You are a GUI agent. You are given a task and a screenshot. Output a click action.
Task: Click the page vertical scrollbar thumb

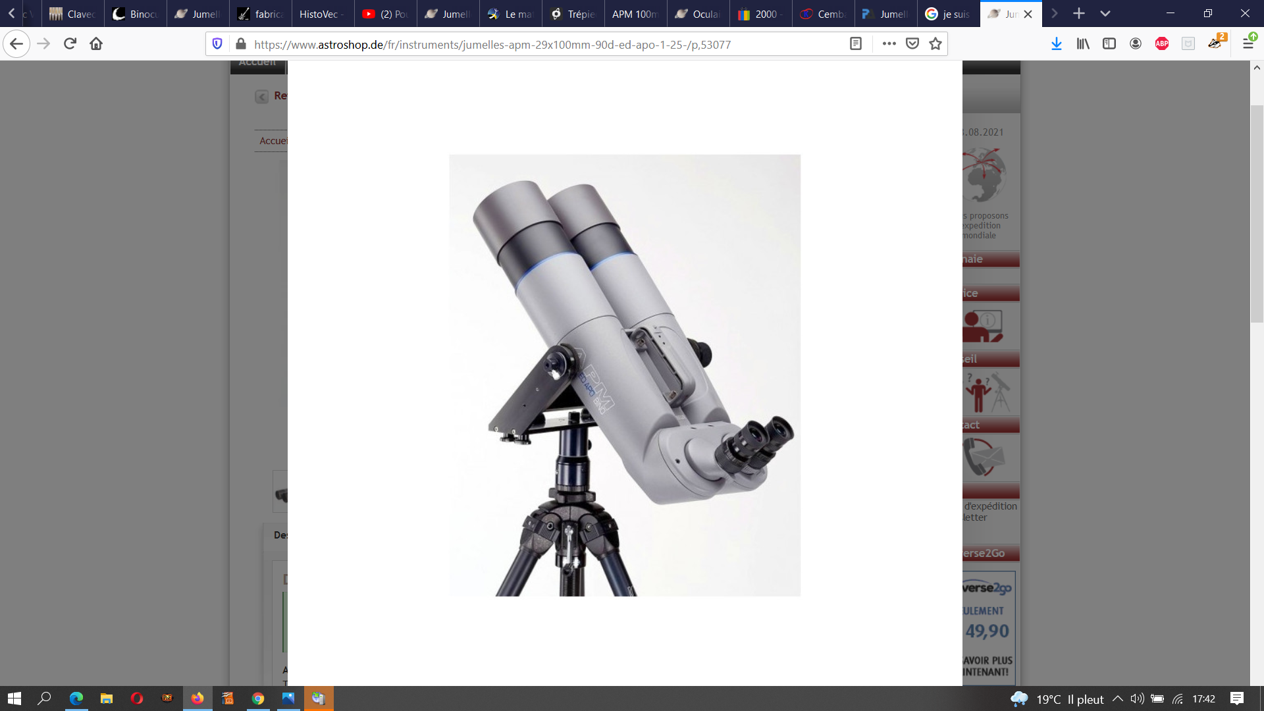(1256, 214)
